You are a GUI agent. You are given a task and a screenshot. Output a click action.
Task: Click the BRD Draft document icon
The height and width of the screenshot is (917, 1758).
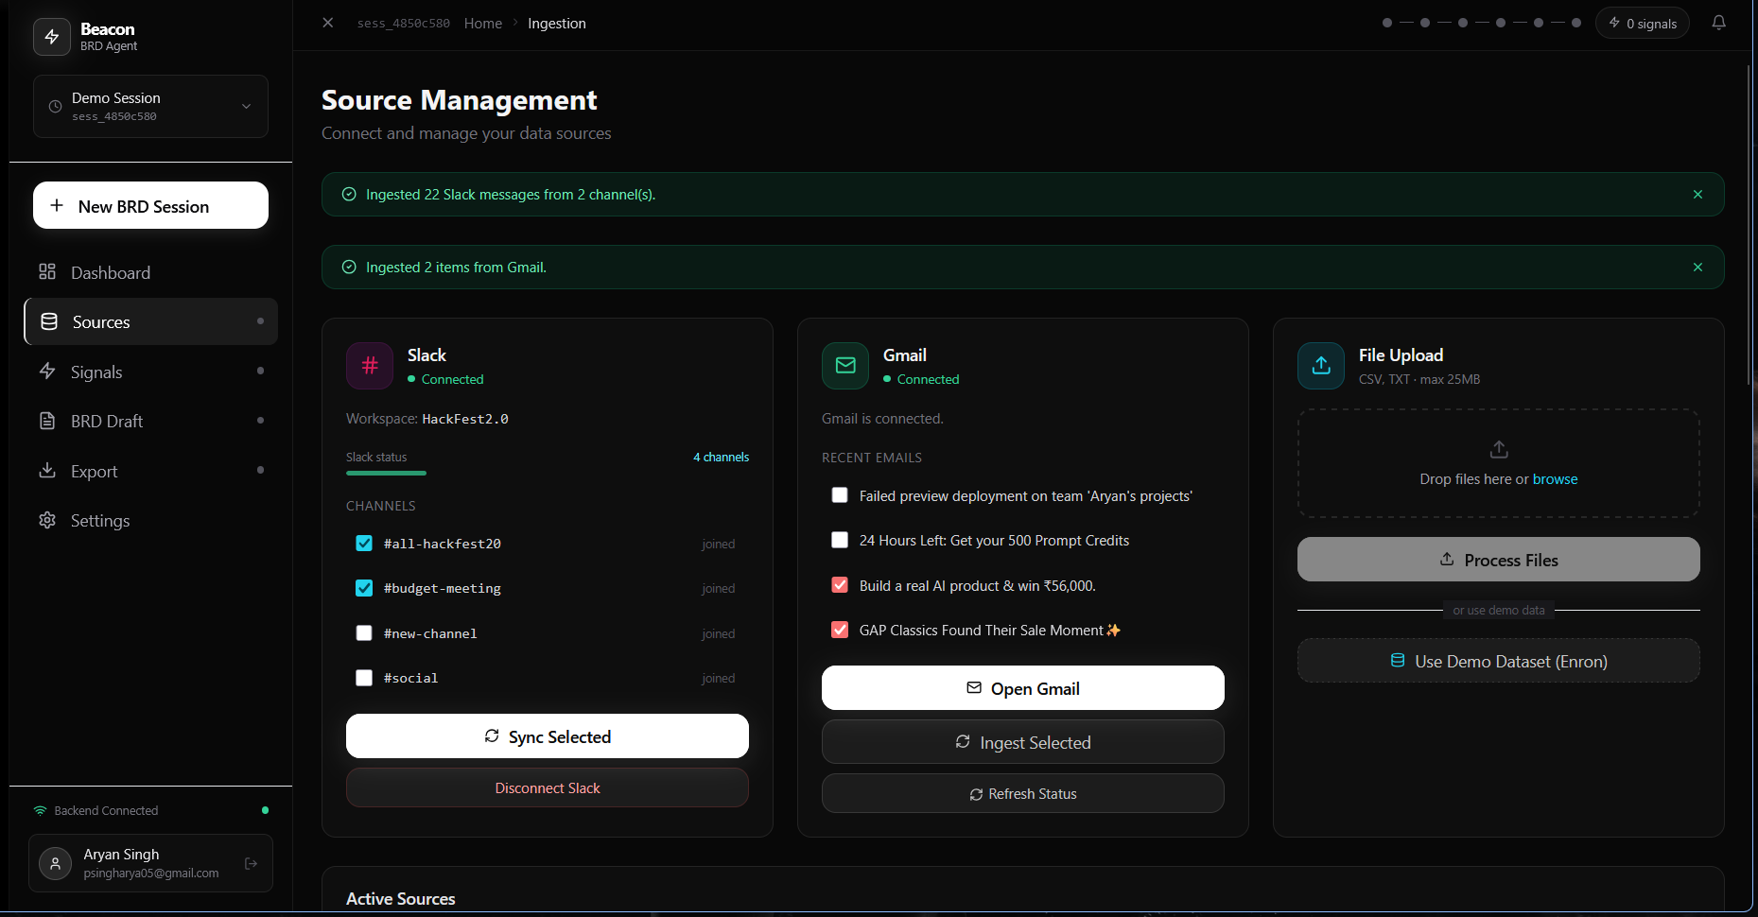47,421
